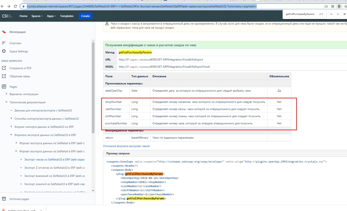Open Экспорт Z-отчетов из SetRetail10 page
This screenshot has width=347, height=211.
pyautogui.click(x=54, y=168)
